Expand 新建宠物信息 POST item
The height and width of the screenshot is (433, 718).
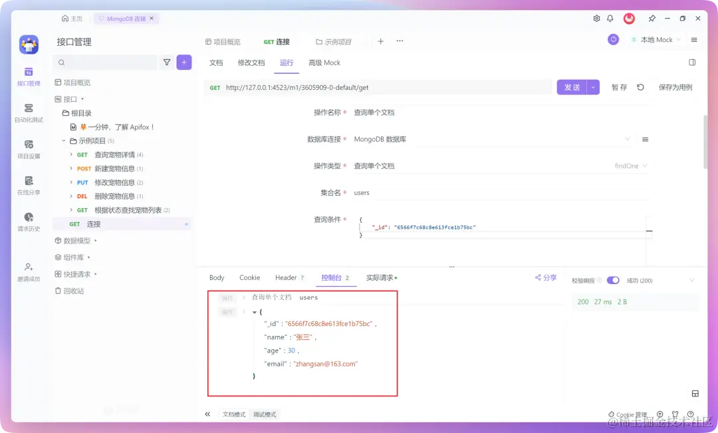click(x=71, y=168)
